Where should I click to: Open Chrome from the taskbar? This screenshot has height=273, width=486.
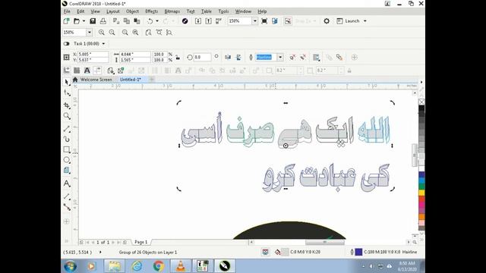pos(159,266)
